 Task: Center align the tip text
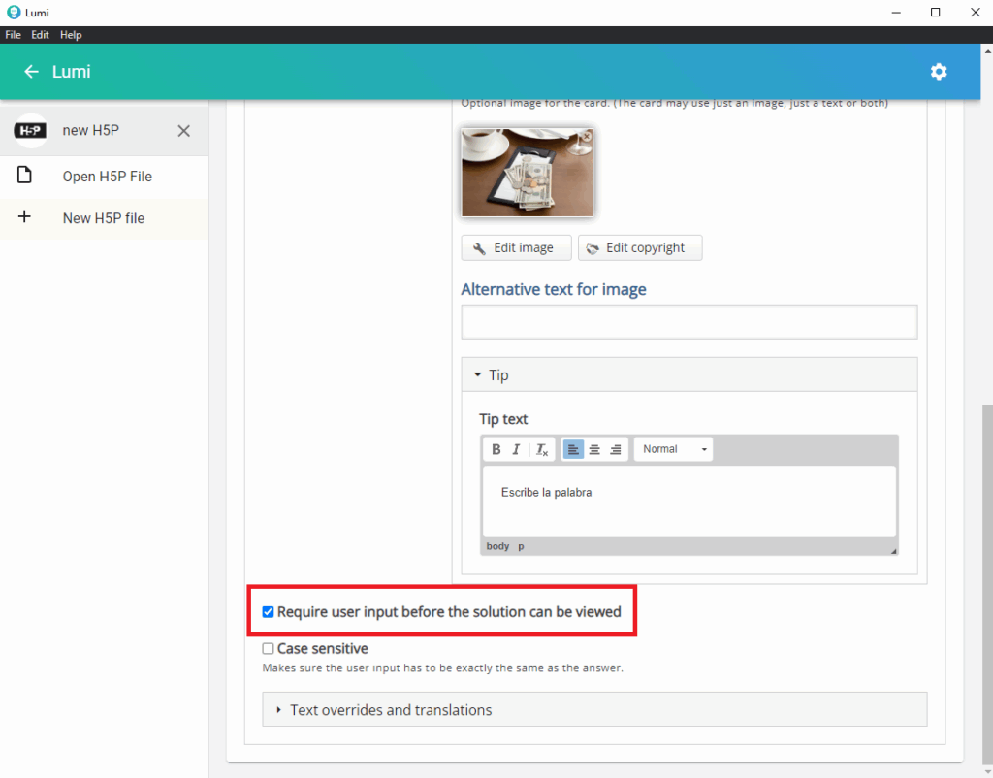(x=594, y=449)
